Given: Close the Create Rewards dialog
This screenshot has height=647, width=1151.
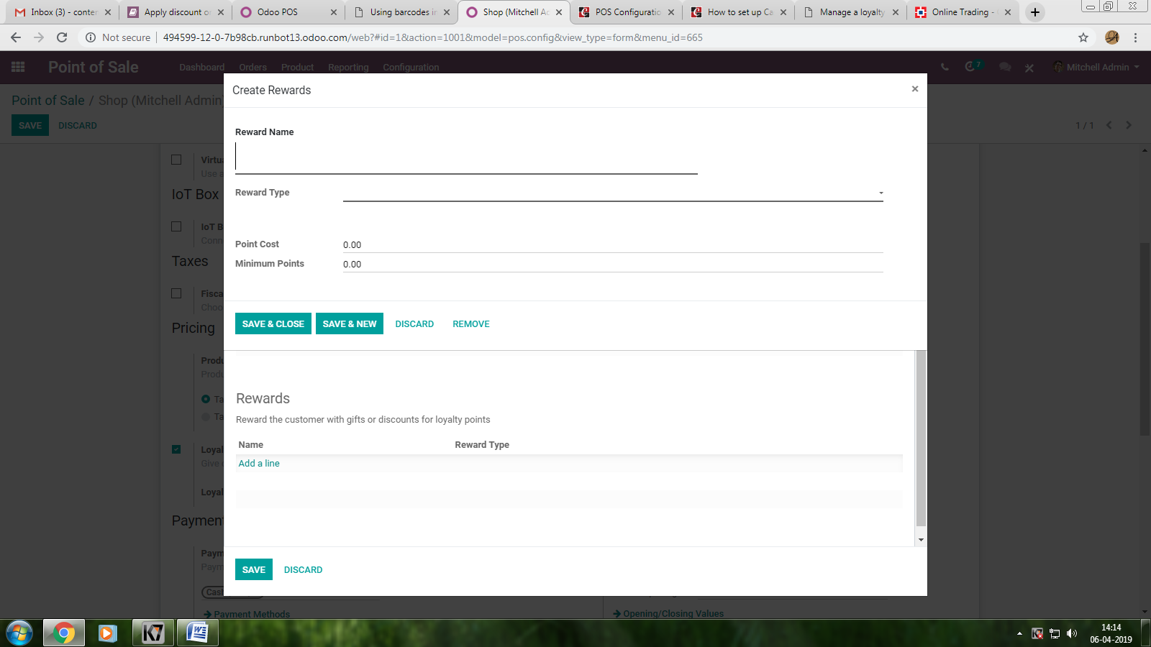Looking at the screenshot, I should [915, 89].
